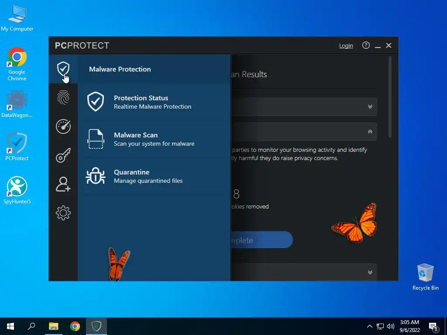
Task: Open the notification center icon
Action: 433,327
